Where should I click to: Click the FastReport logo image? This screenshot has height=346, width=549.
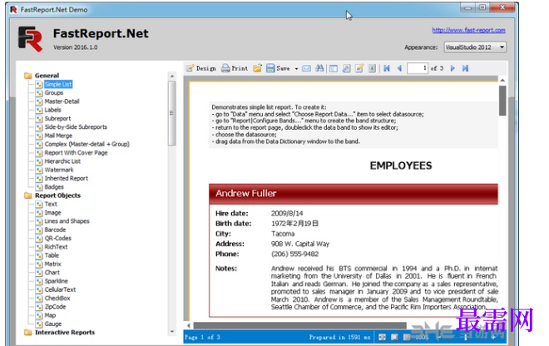tap(31, 39)
